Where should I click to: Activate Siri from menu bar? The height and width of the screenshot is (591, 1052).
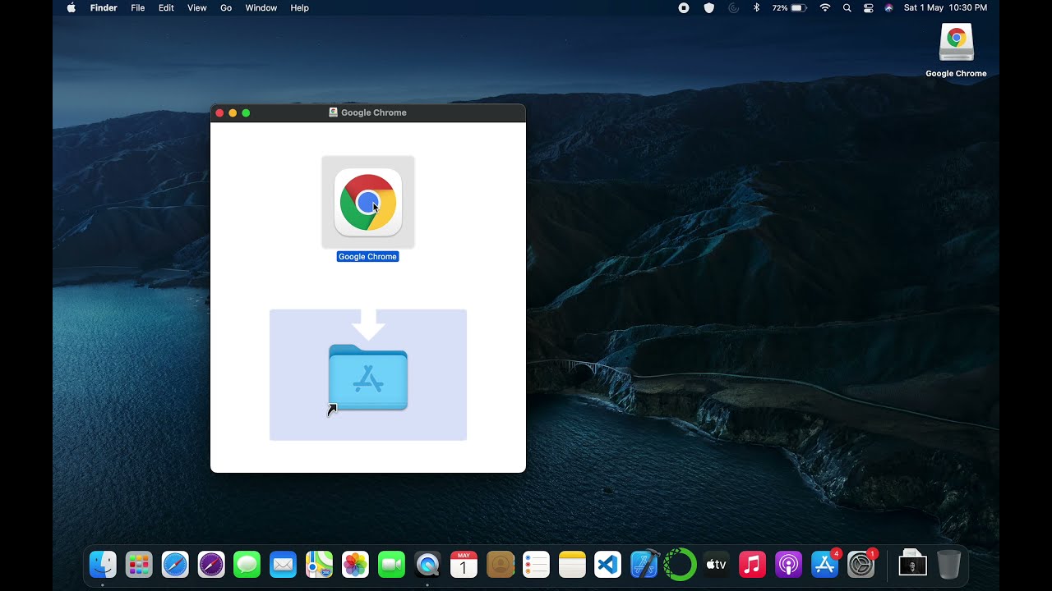click(x=889, y=8)
